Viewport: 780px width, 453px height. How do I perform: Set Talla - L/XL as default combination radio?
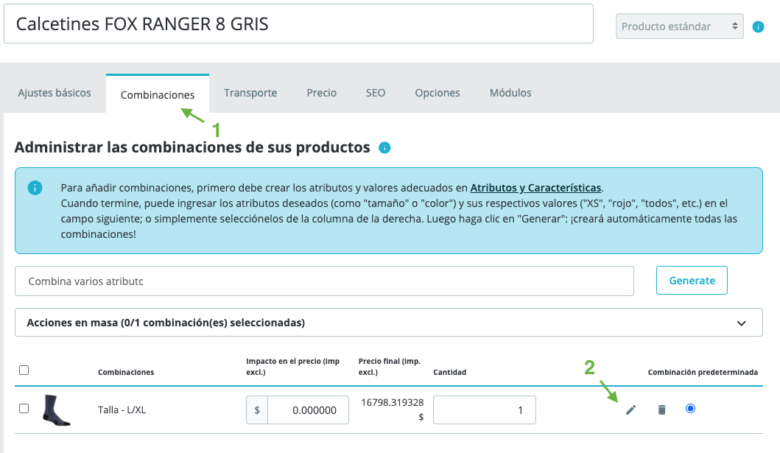click(690, 409)
